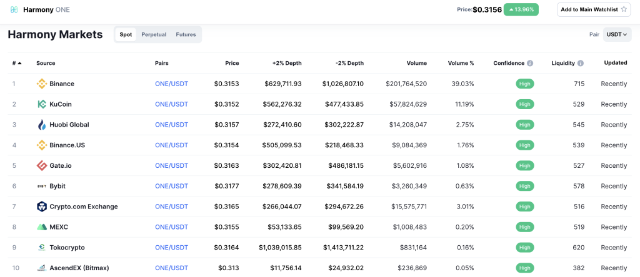Click the Gate.io exchange logo icon
Screen dimensions: 640x277
42,165
